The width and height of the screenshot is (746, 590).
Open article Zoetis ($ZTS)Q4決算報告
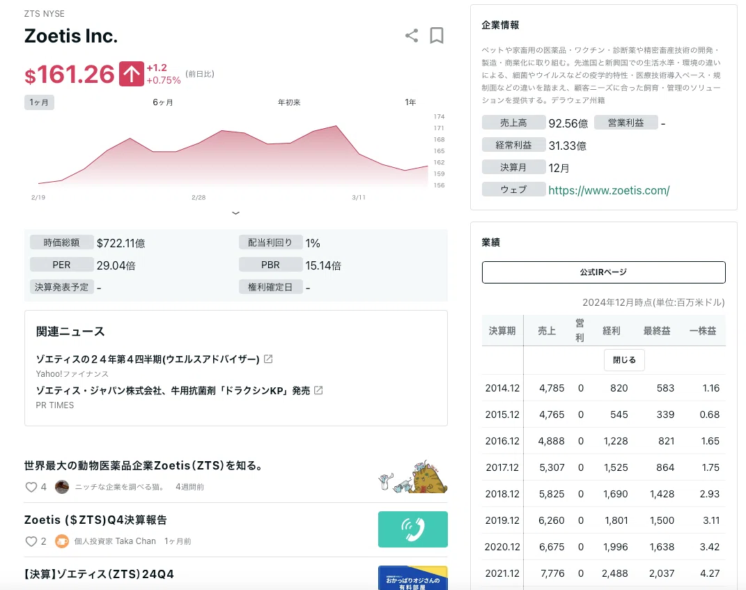pyautogui.click(x=95, y=520)
